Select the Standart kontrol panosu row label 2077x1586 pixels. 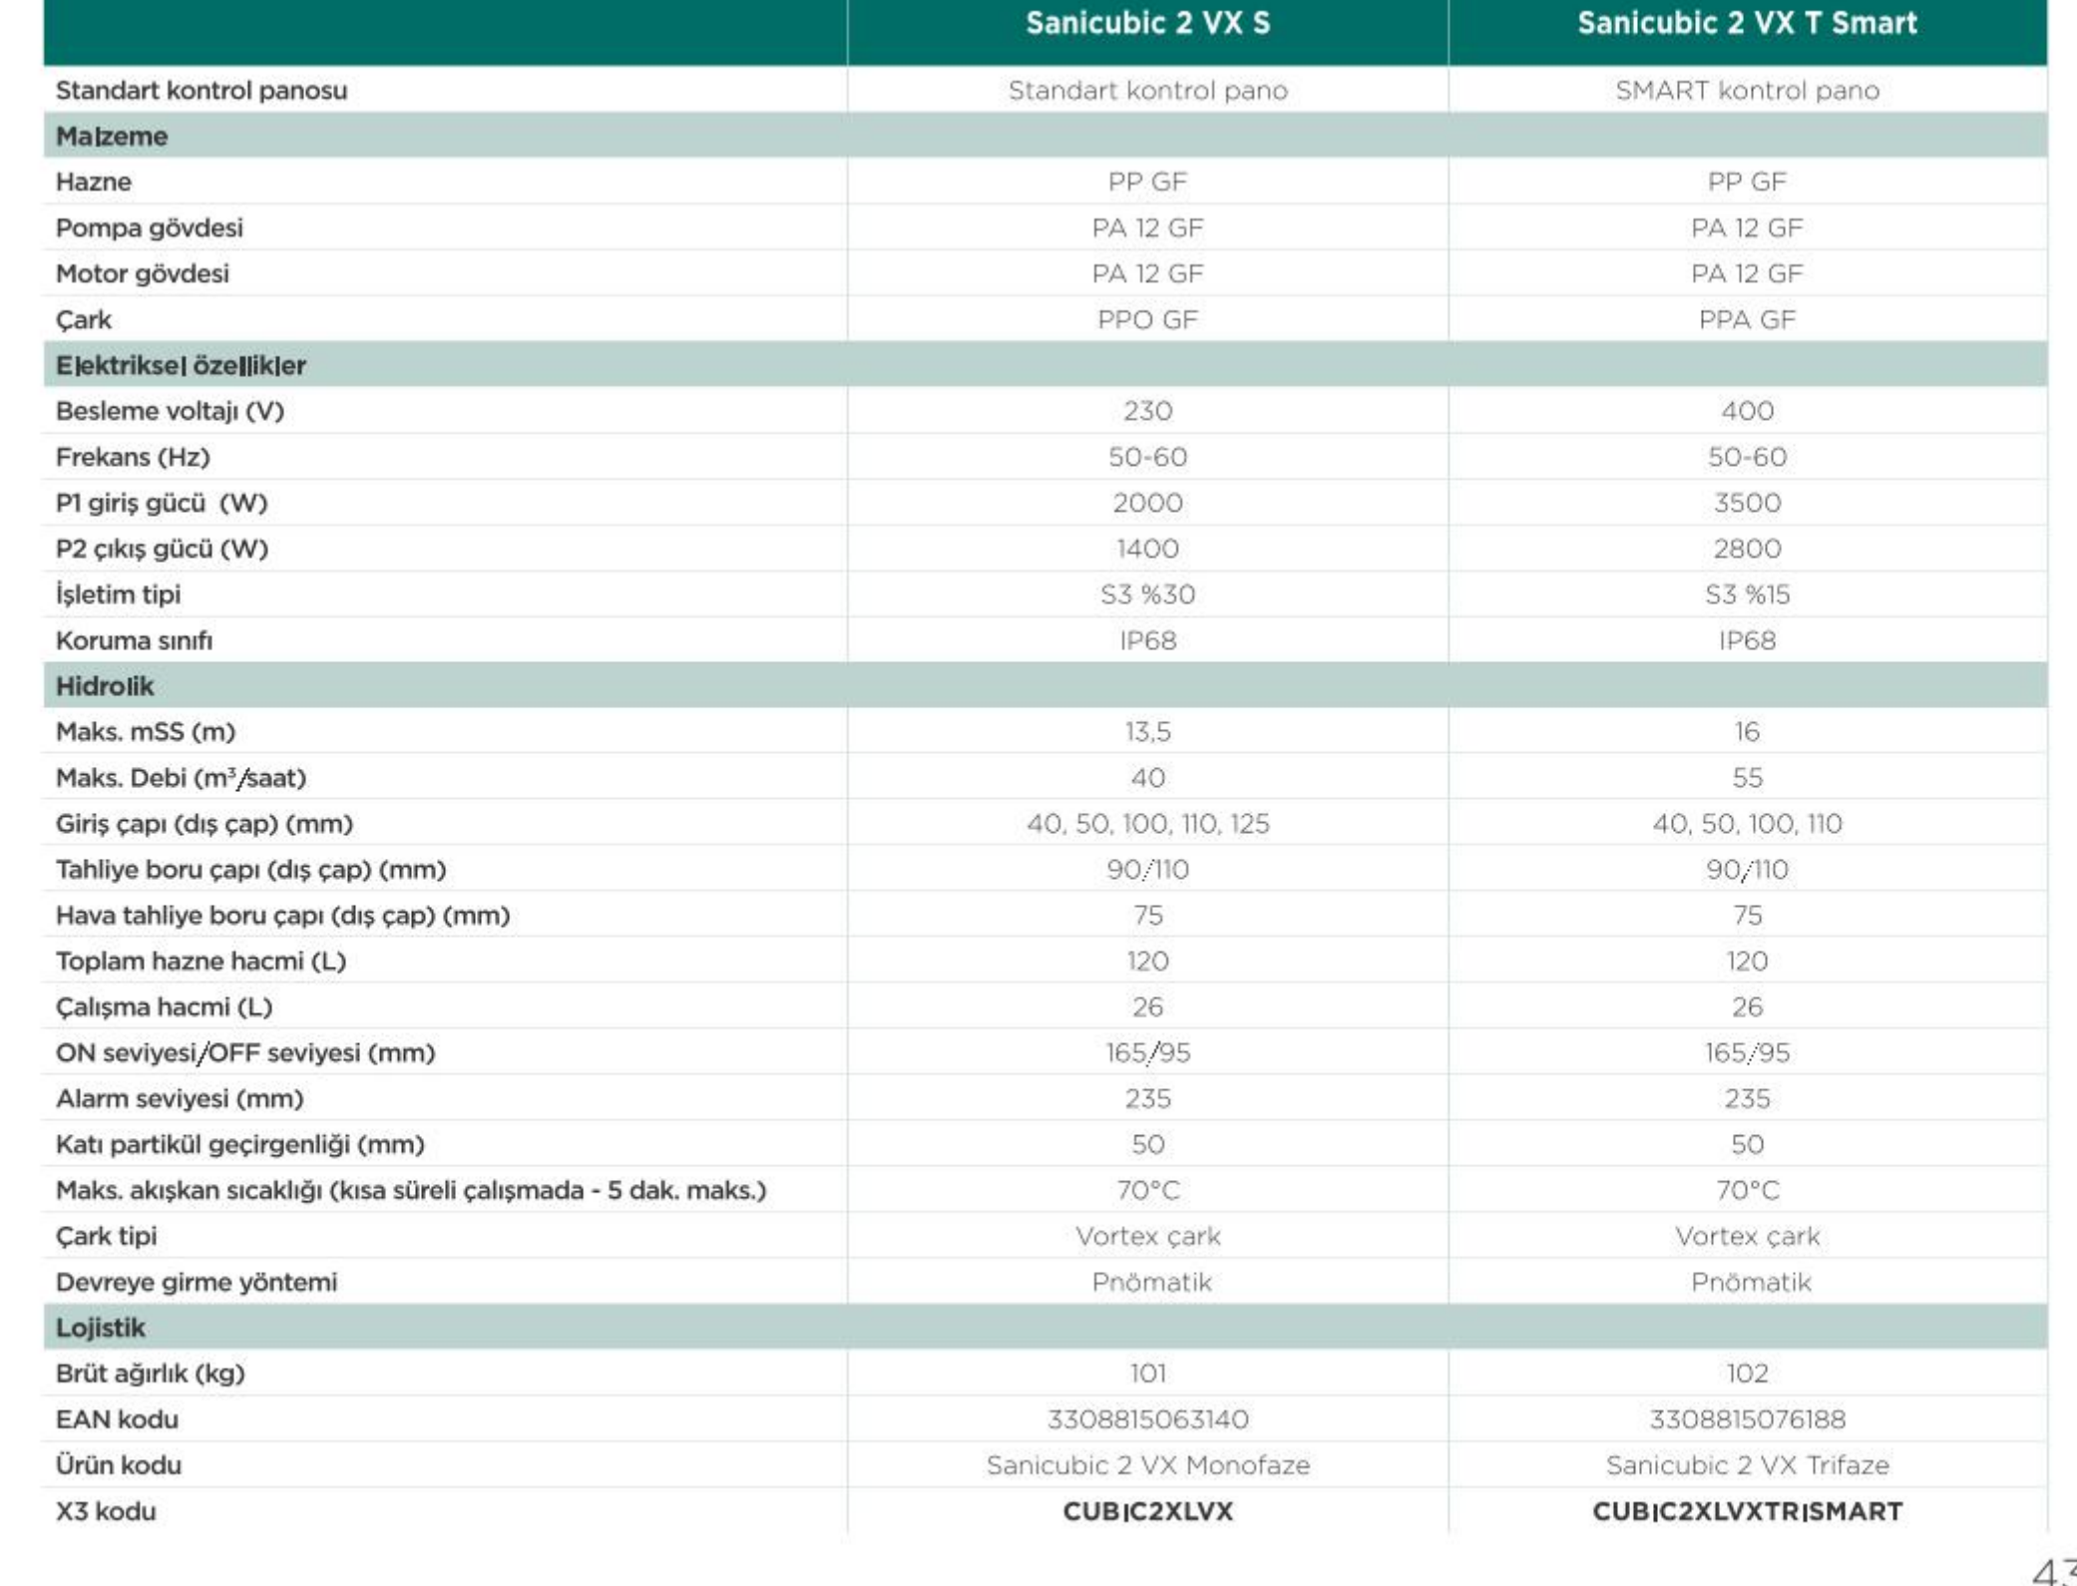(202, 91)
